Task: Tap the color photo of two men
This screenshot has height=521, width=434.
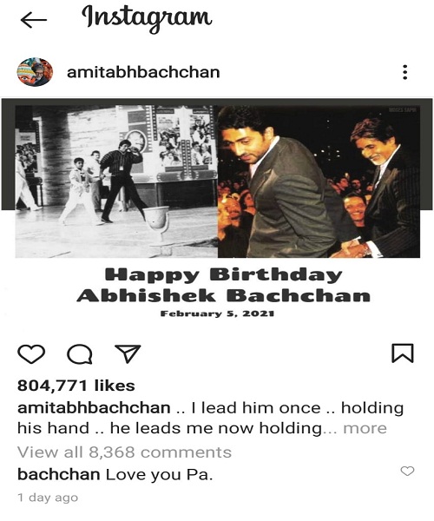Action: [x=319, y=181]
